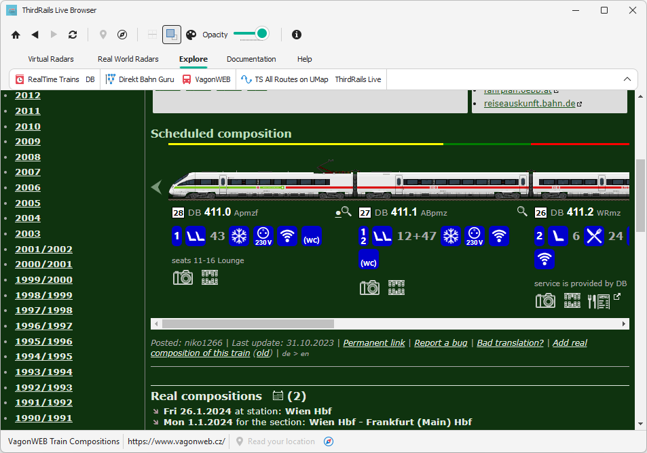Open the Permanent link

coord(374,343)
